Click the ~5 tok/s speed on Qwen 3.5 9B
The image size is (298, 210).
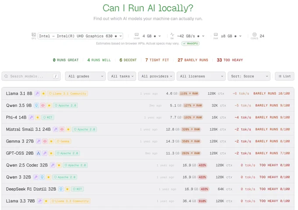coord(243,106)
